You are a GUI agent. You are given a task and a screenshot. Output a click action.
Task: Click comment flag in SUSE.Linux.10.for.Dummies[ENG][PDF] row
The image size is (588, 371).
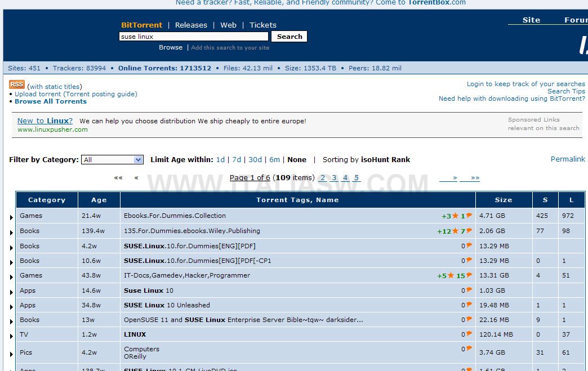[x=469, y=245]
